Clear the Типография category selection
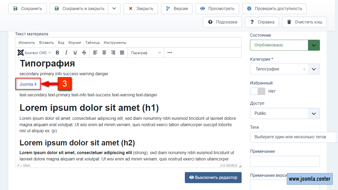Screen dimensions: 338x190 304,69
